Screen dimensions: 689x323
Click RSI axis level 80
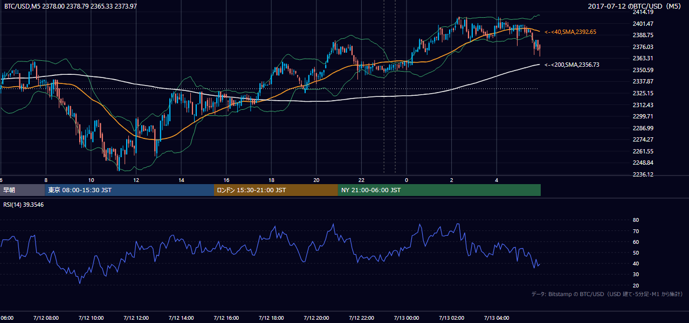pos(636,220)
